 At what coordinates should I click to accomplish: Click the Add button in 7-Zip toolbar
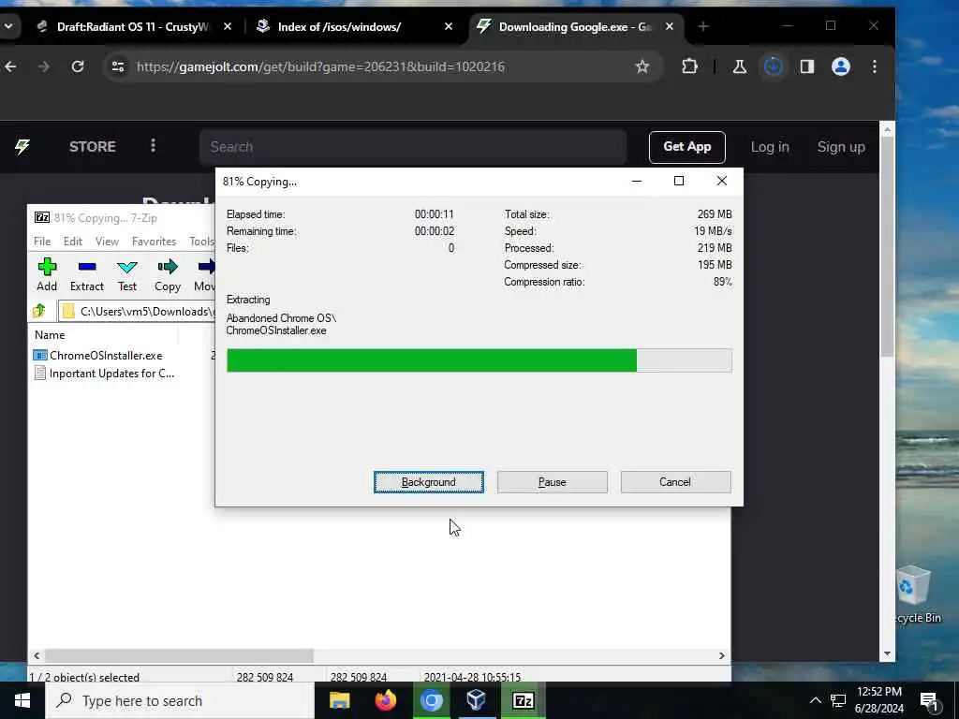pos(47,274)
